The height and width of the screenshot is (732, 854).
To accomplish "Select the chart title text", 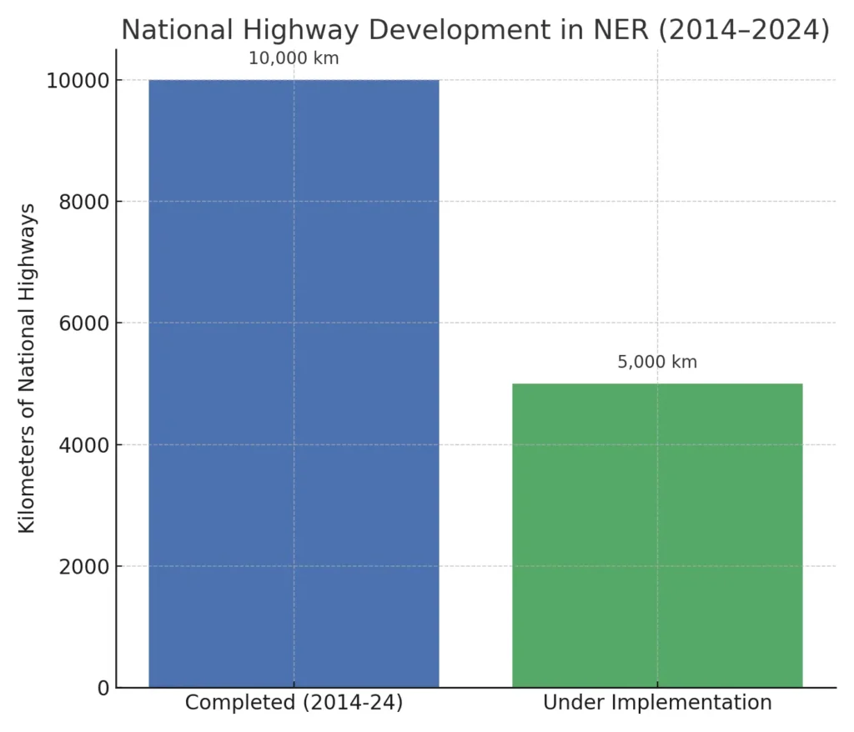I will click(x=475, y=29).
